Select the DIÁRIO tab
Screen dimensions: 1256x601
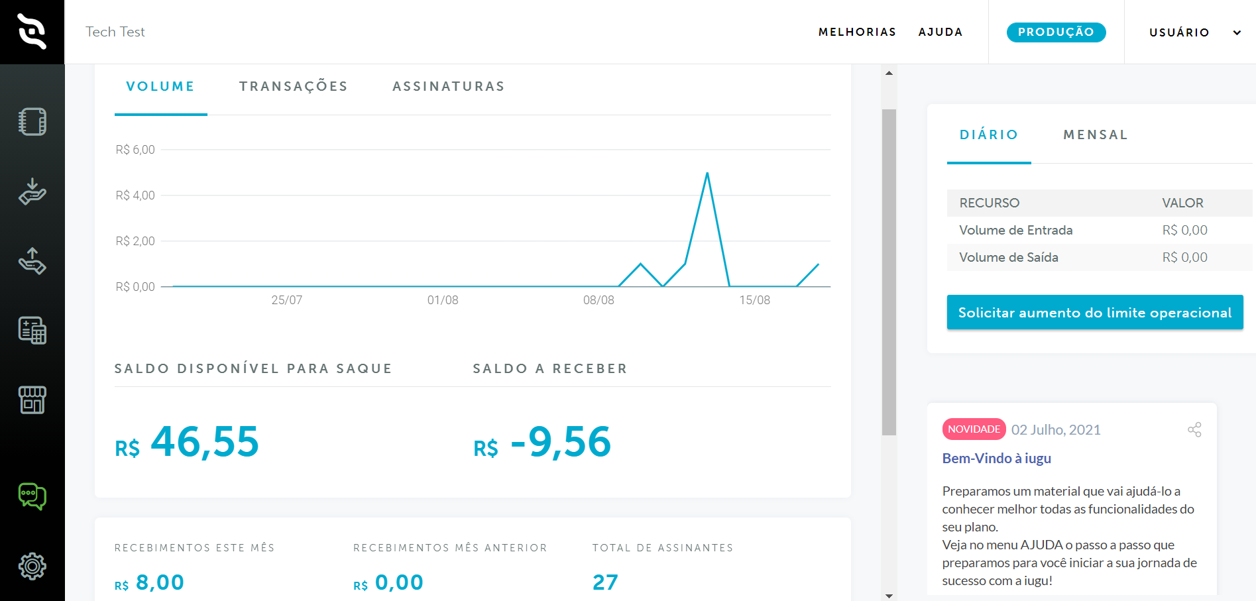click(989, 135)
